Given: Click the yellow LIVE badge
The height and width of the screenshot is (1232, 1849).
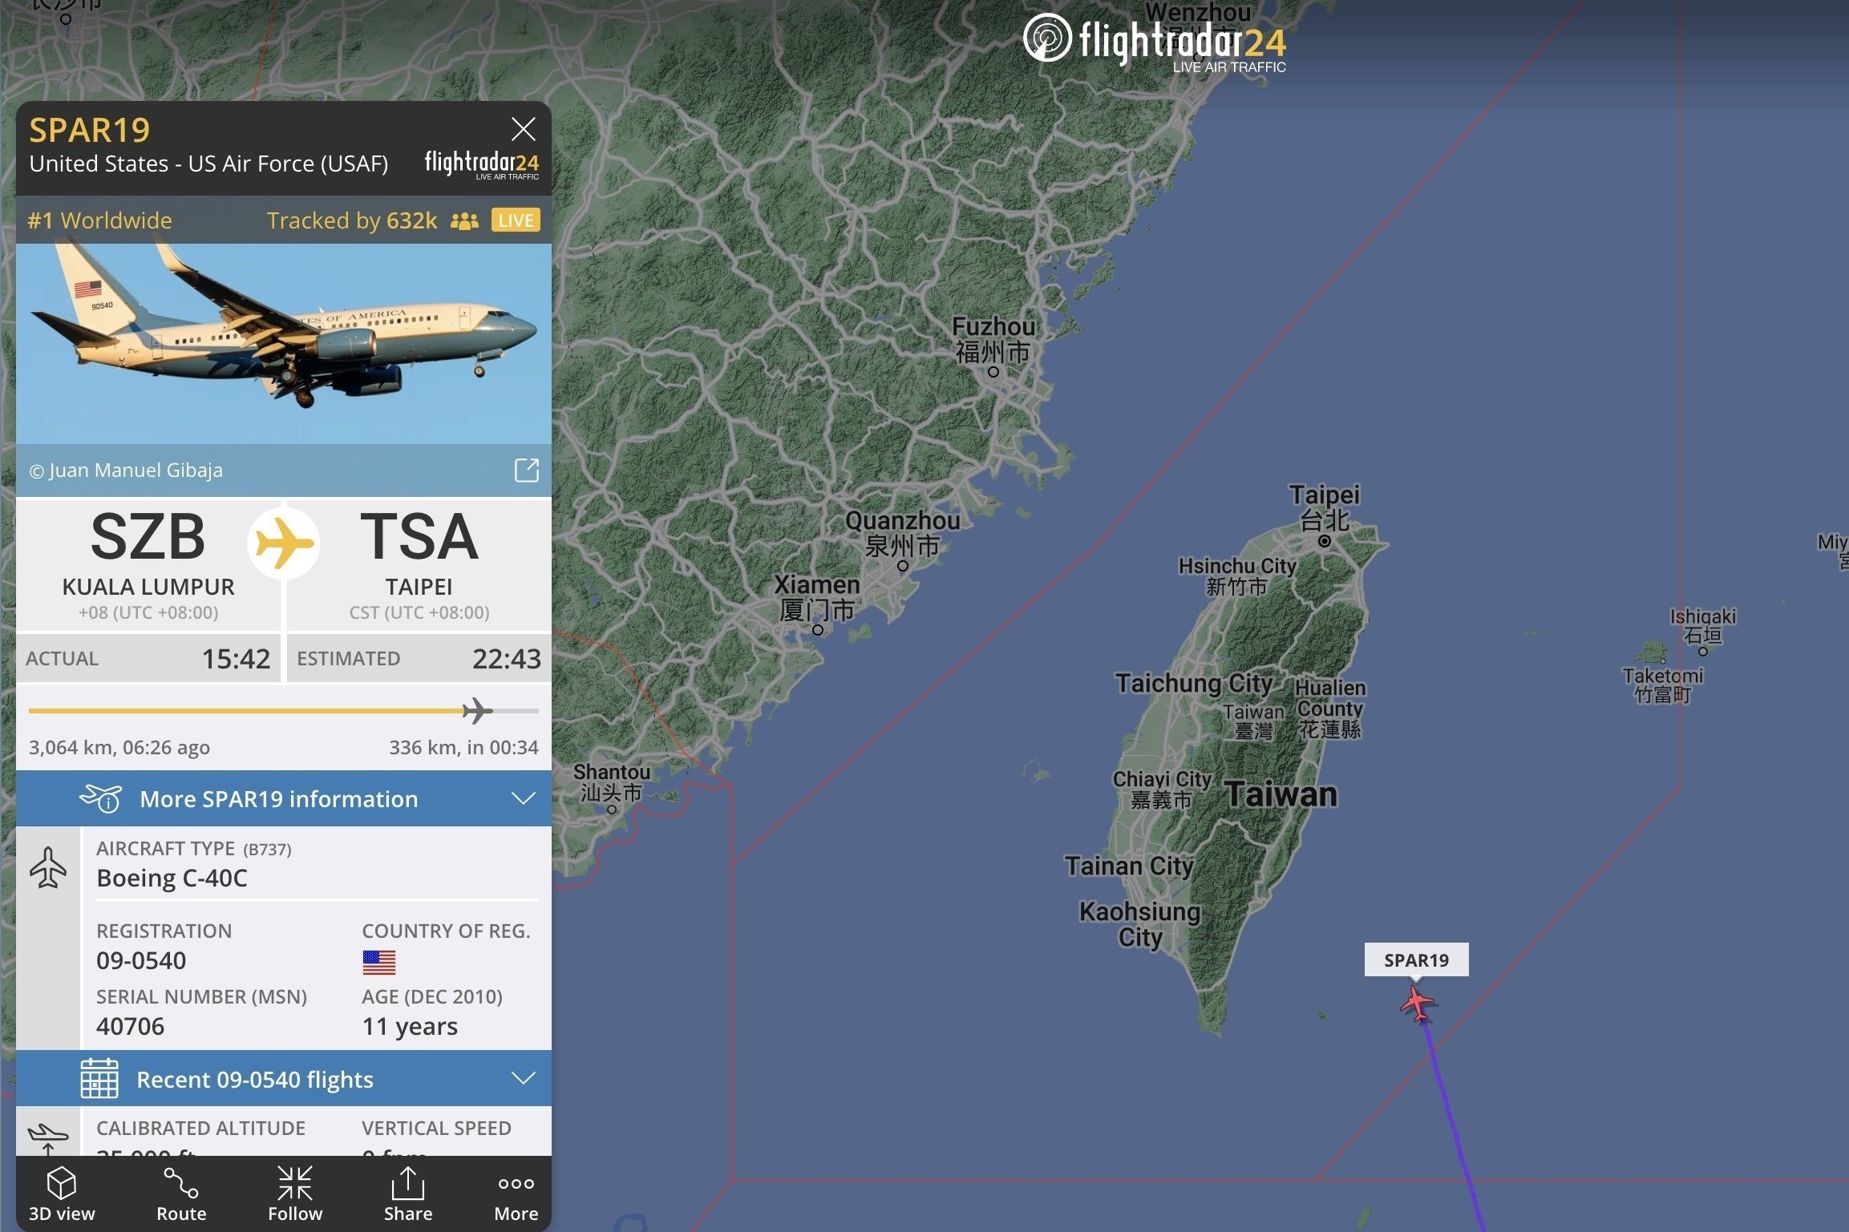Looking at the screenshot, I should [516, 220].
